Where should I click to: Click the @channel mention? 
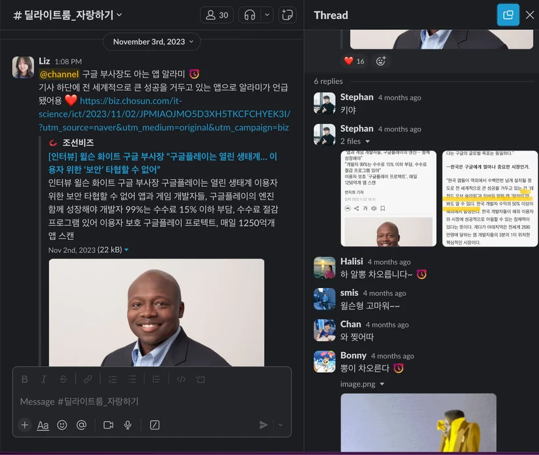(x=59, y=74)
